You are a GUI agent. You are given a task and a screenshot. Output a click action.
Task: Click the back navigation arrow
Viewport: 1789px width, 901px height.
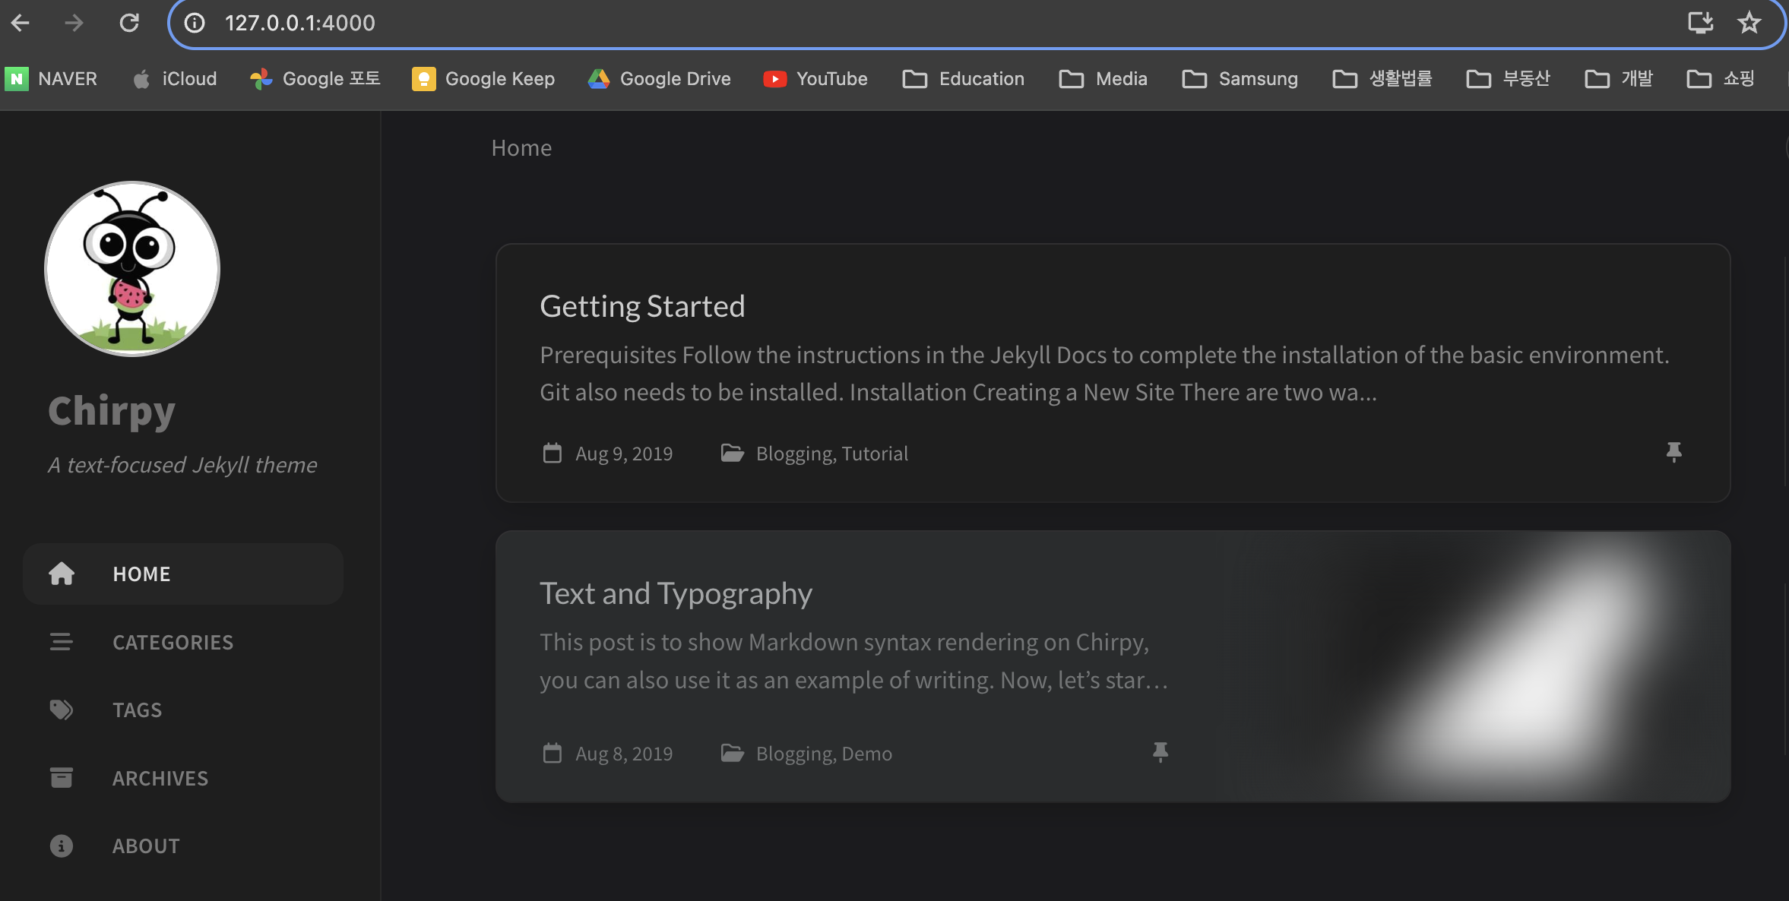pos(21,23)
